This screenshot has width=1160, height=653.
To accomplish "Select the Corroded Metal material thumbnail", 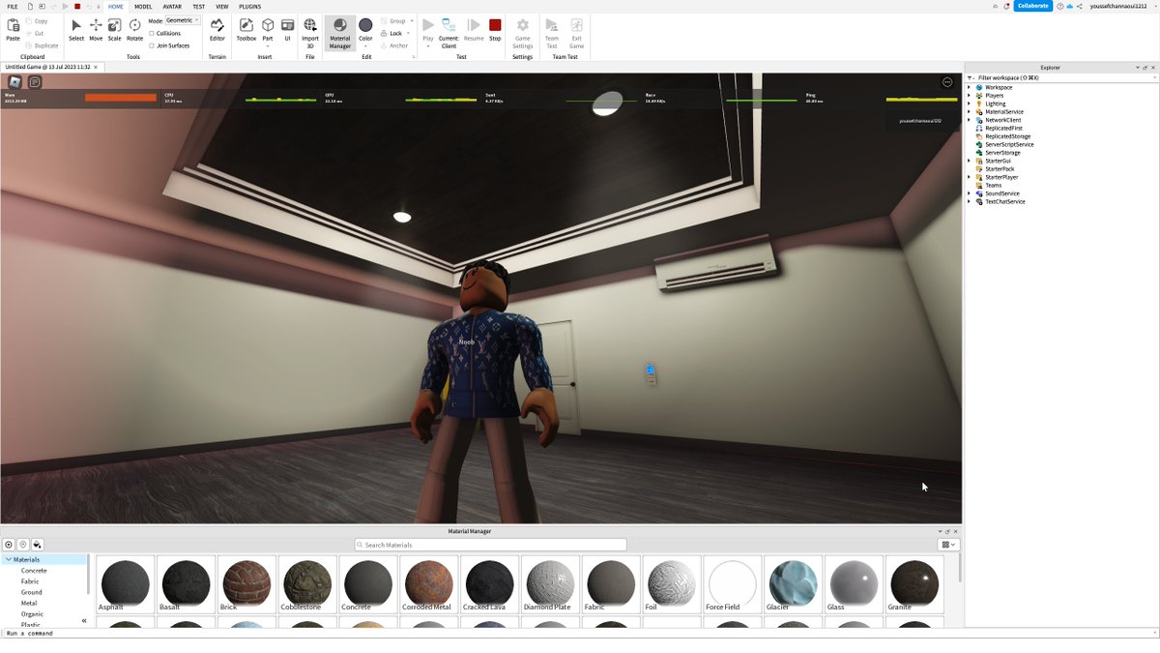I will (x=428, y=584).
